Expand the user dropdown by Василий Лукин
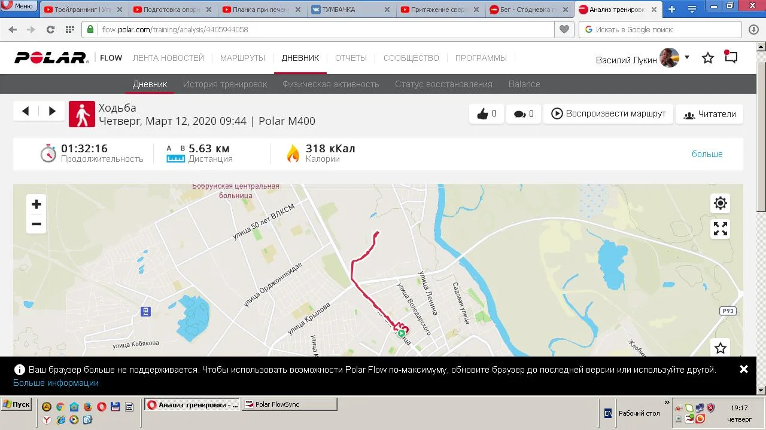 [687, 57]
